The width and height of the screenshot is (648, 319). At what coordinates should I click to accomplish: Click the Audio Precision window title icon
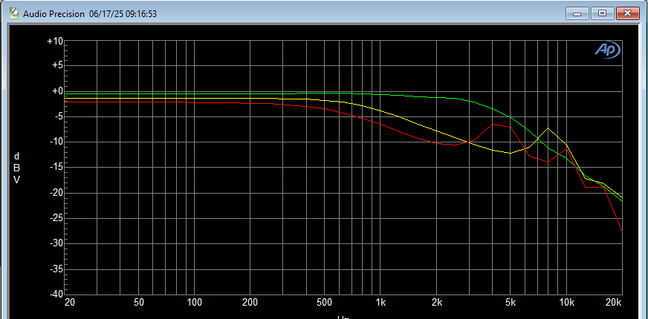(x=14, y=13)
